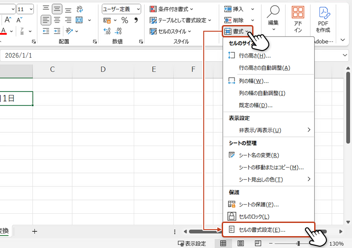Toggle セルのロック(L) option
Screen dimensions: 352x248
coord(268,217)
